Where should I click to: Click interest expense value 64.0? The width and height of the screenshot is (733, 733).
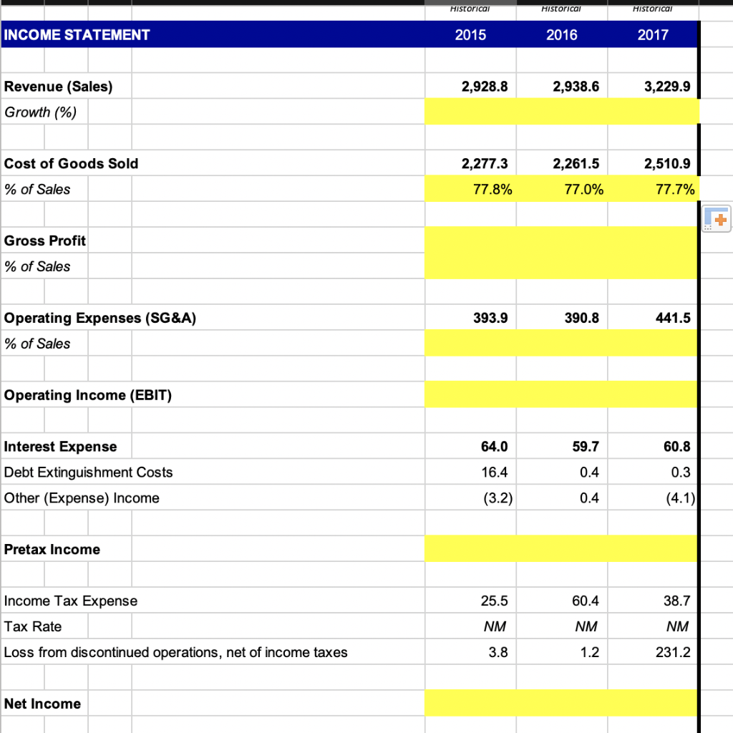coord(494,447)
